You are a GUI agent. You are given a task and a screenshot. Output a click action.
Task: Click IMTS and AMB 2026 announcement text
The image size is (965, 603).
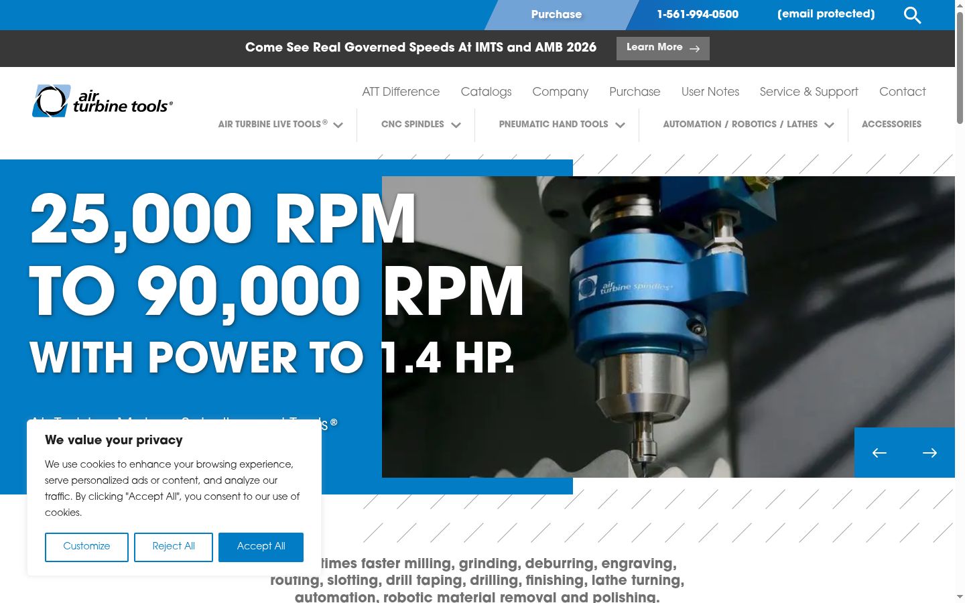point(421,48)
